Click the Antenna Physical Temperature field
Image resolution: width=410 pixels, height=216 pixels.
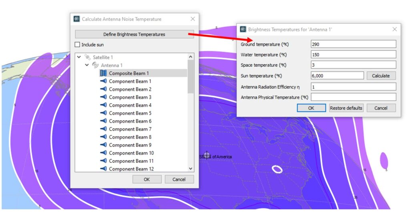coord(353,97)
